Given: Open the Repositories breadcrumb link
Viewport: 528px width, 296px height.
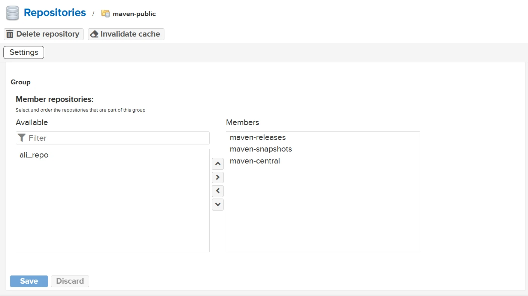Looking at the screenshot, I should pyautogui.click(x=55, y=13).
